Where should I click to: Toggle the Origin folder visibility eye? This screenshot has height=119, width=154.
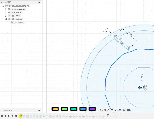9,16
